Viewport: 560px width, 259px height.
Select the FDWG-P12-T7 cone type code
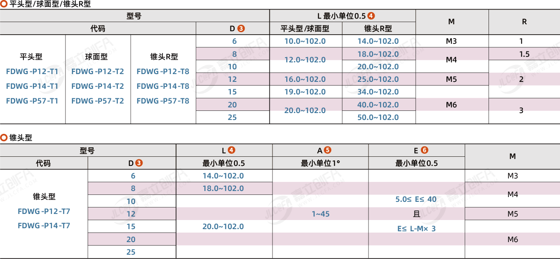click(44, 211)
